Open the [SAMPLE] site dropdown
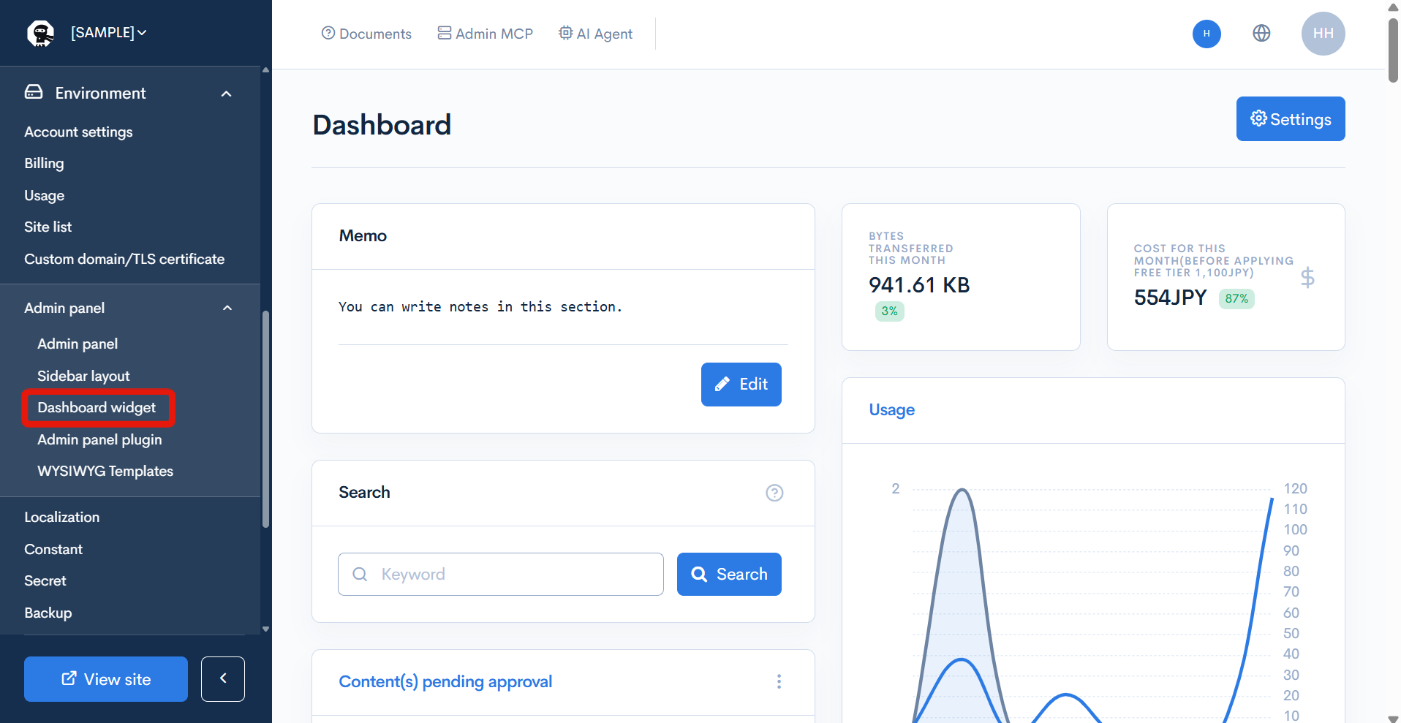 tap(109, 33)
